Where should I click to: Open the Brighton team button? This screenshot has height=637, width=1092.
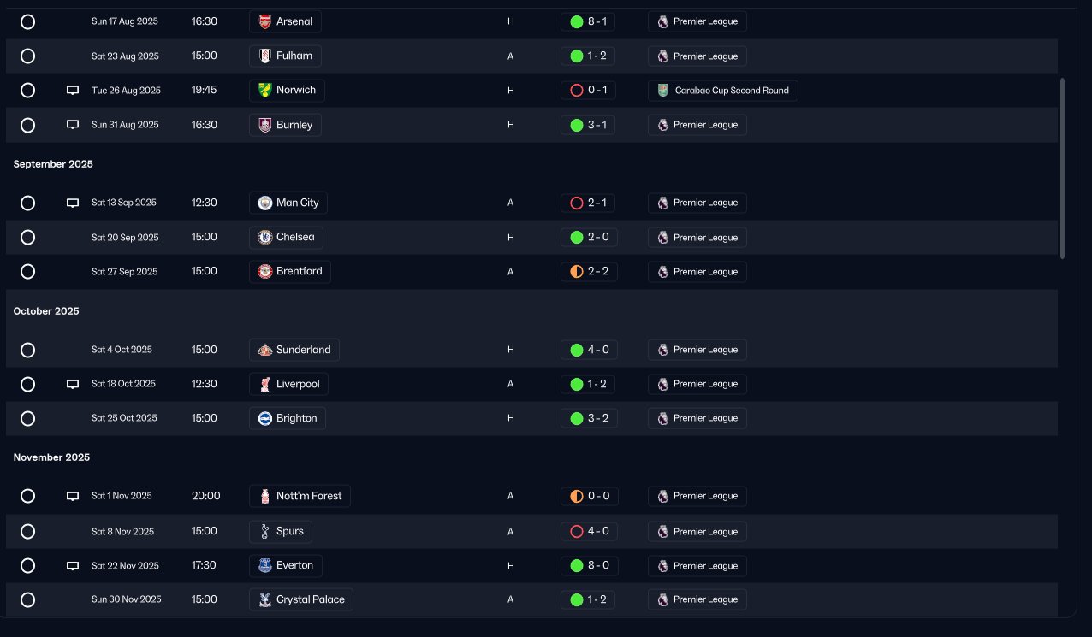(288, 418)
